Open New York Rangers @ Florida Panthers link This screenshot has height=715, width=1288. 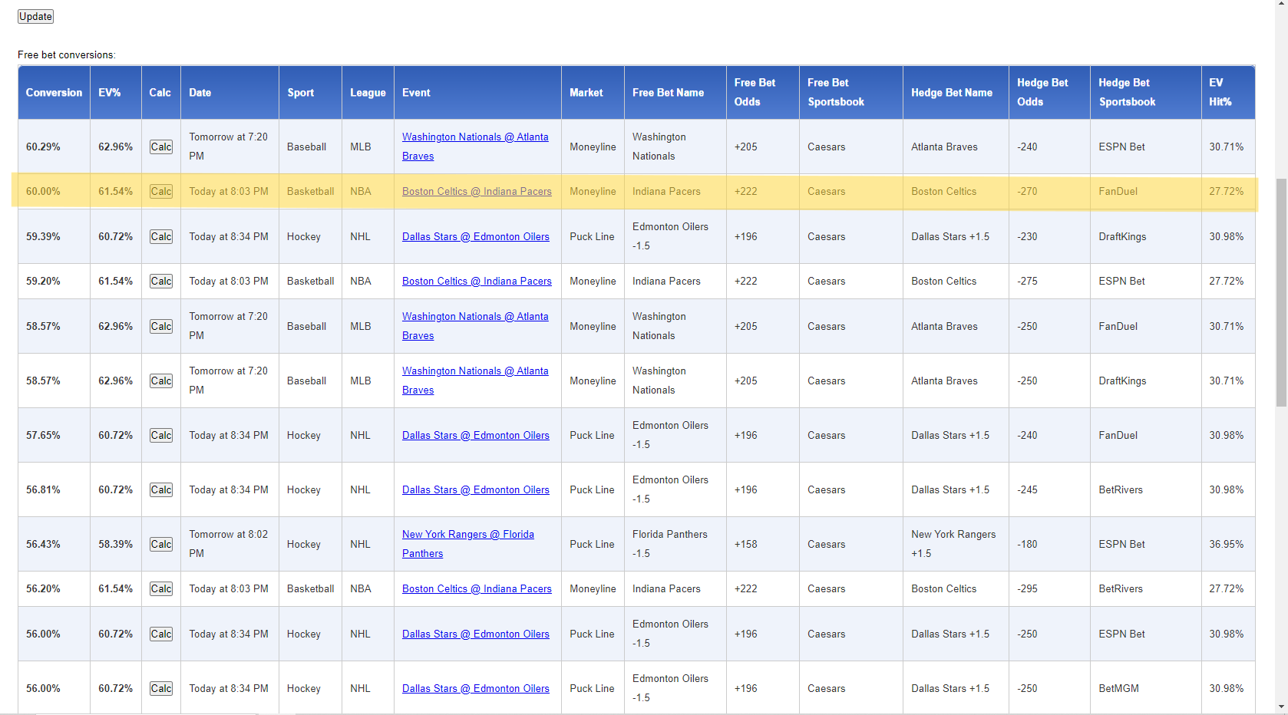468,544
